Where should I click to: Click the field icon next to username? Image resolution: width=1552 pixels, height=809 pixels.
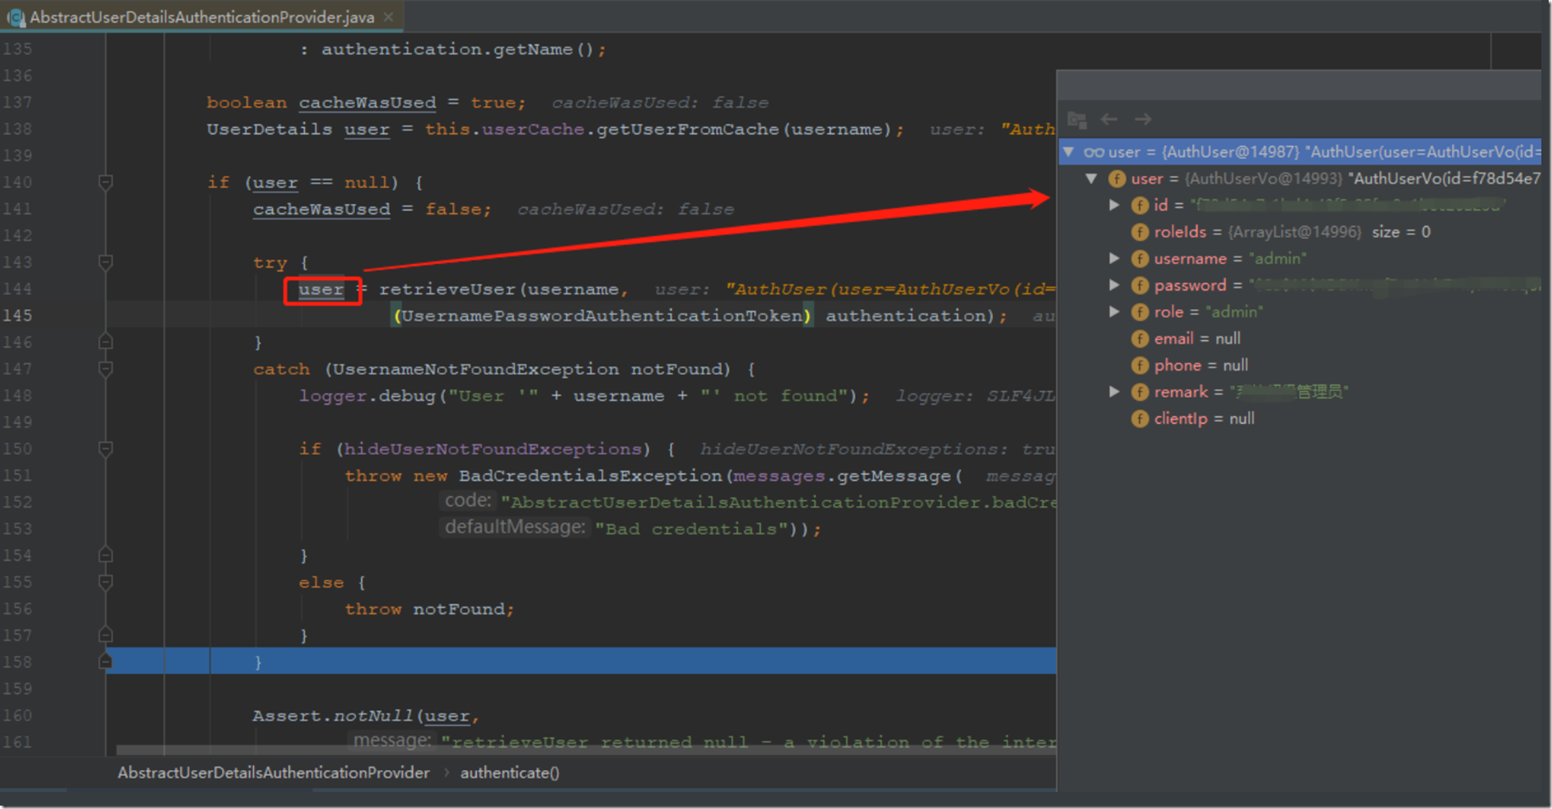pos(1140,259)
